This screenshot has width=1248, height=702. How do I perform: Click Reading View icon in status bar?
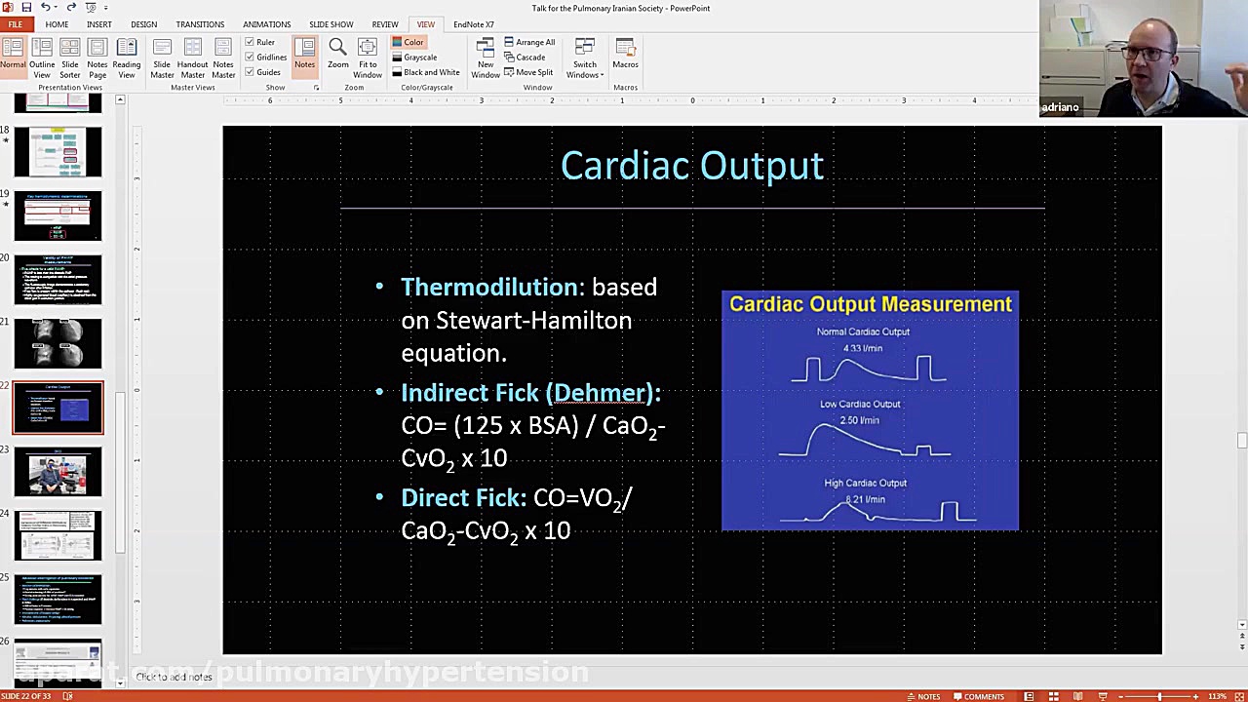pos(1077,696)
